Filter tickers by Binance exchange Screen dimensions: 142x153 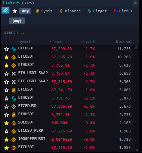point(70,11)
